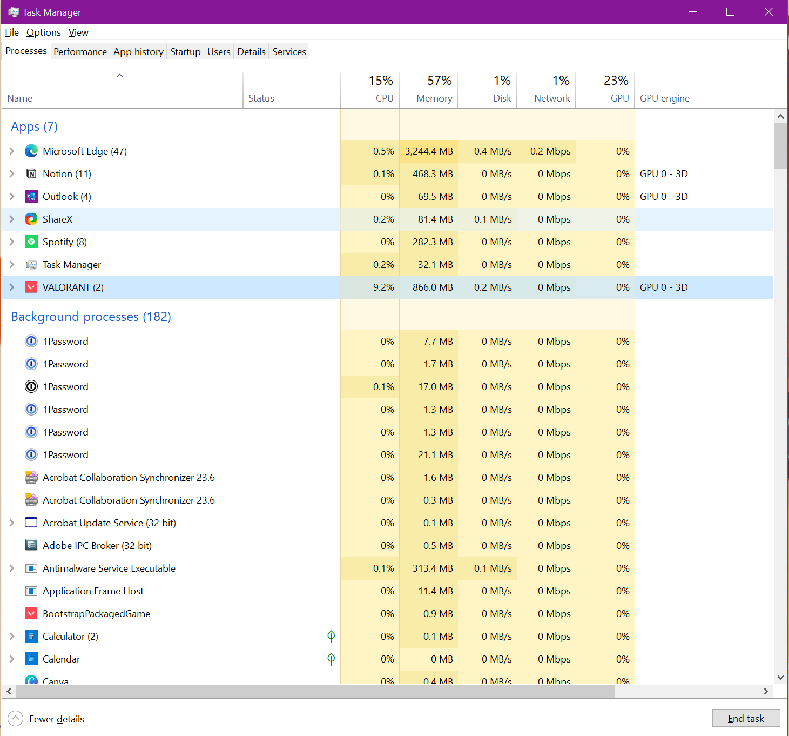Image resolution: width=789 pixels, height=736 pixels.
Task: Click the Notion icon in Apps list
Action: (31, 174)
